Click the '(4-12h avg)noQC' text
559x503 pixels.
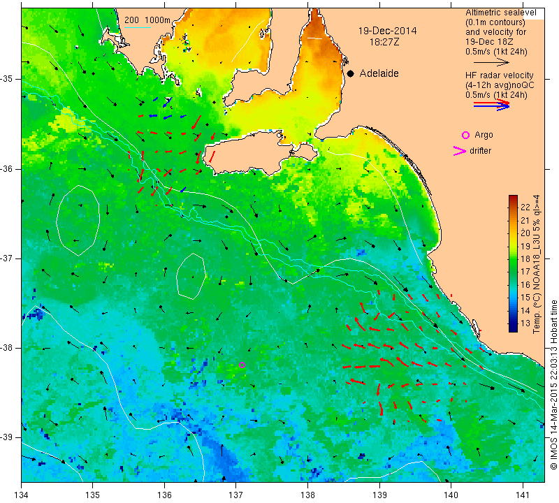(x=500, y=85)
